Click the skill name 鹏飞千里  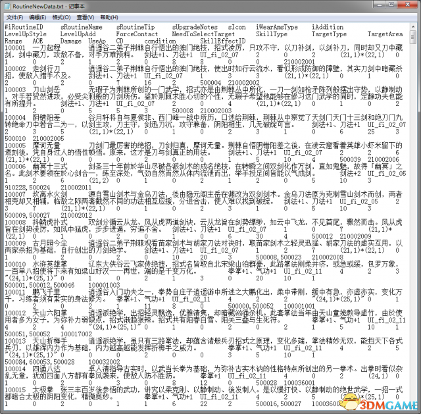(x=47, y=293)
